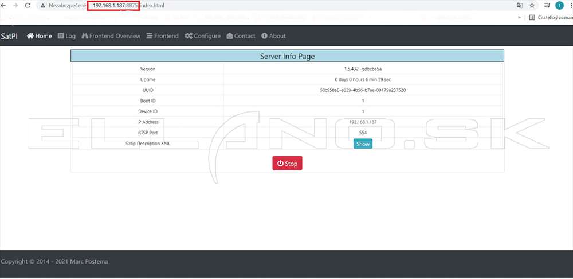Click the Server Info Page heading
This screenshot has width=573, height=279.
click(287, 56)
